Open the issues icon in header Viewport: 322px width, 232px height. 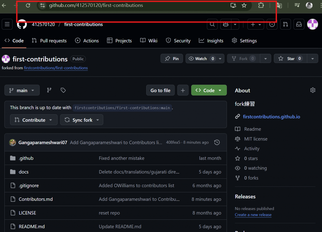[x=272, y=25]
